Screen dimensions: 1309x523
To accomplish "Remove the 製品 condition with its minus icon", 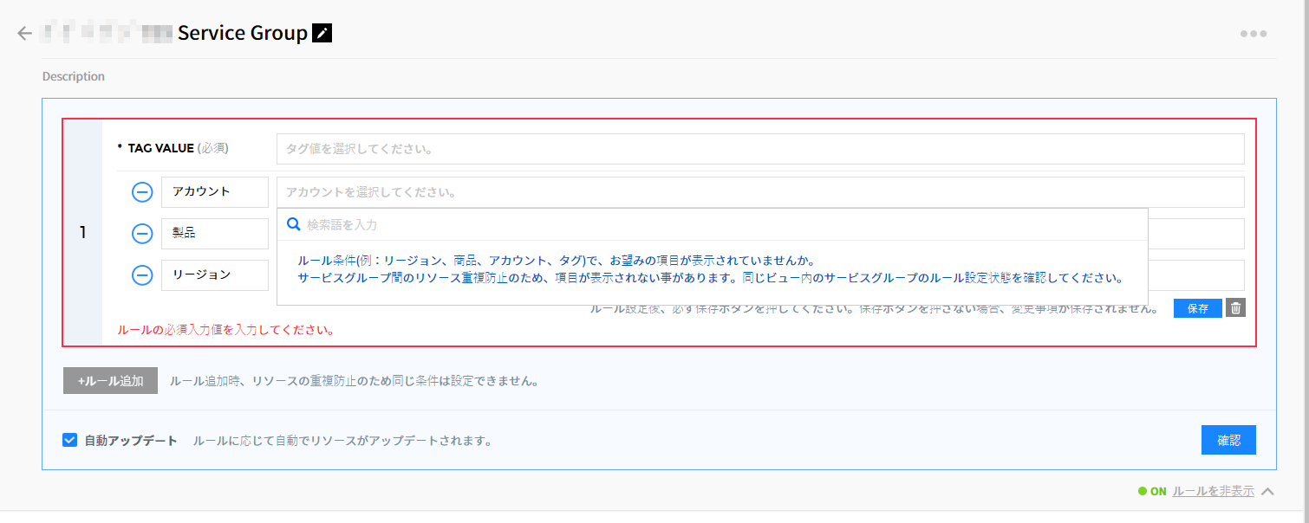I will point(142,234).
